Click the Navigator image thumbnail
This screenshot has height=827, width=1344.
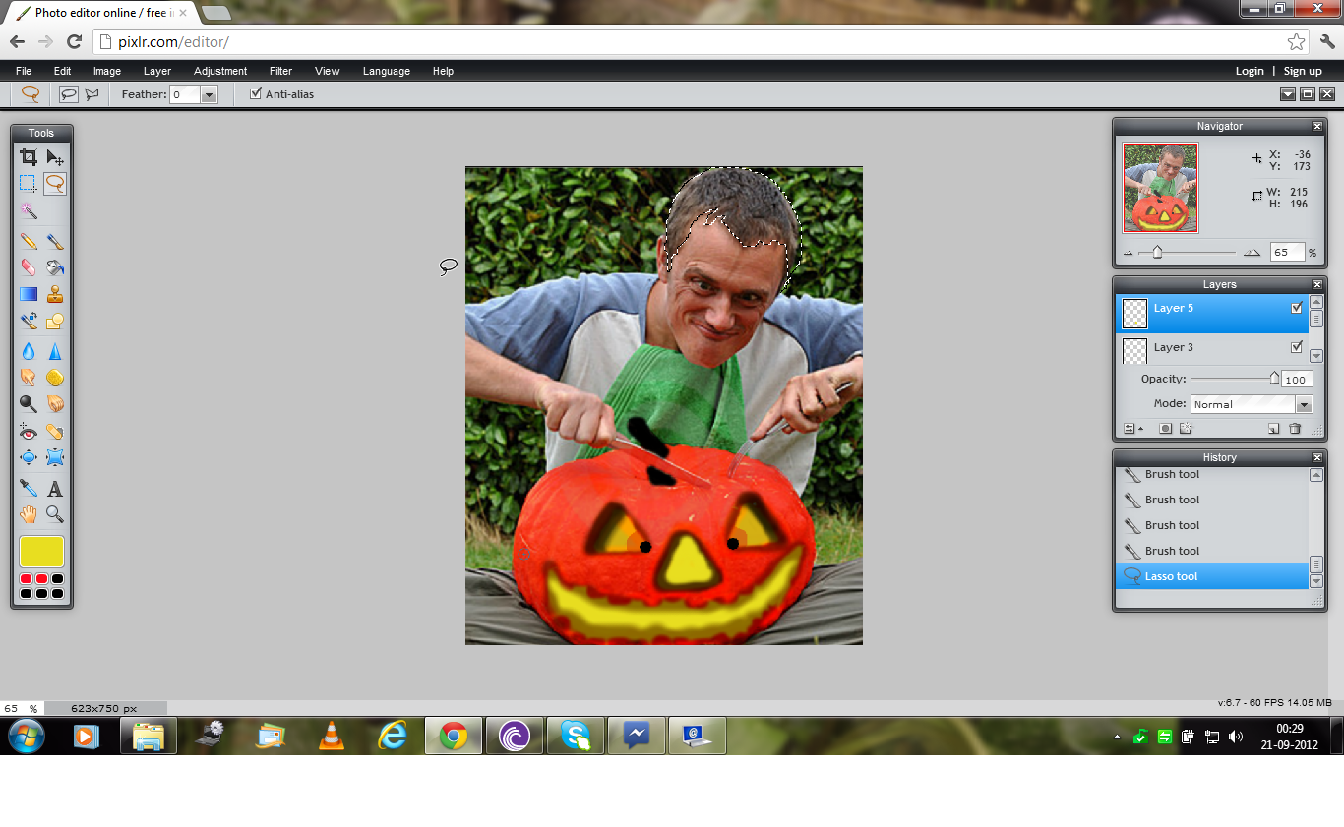coord(1161,188)
